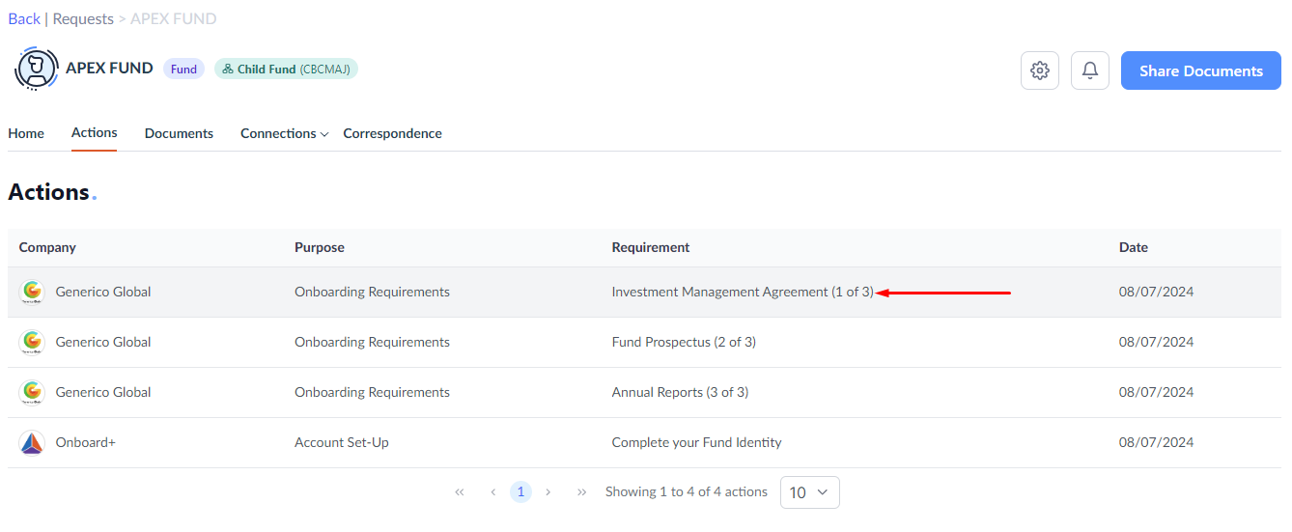Image resolution: width=1292 pixels, height=532 pixels.
Task: Go to the first page of actions
Action: [460, 492]
